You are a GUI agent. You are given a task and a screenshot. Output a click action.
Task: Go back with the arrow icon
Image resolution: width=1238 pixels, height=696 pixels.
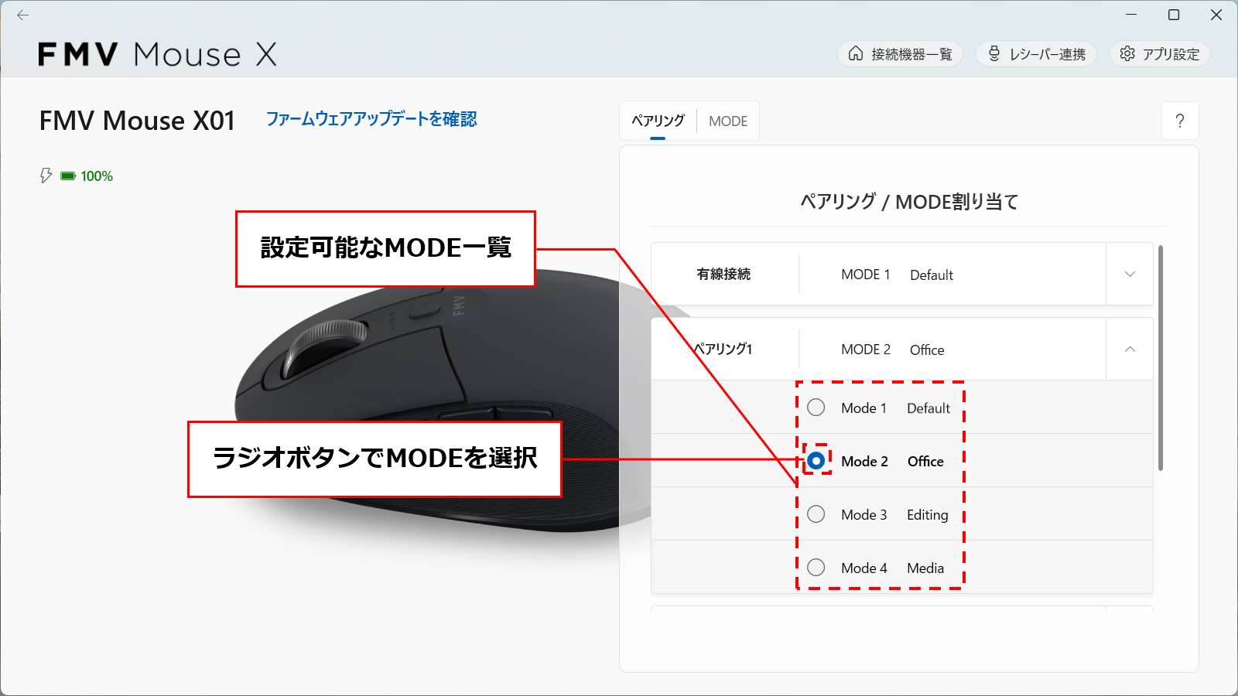(22, 15)
